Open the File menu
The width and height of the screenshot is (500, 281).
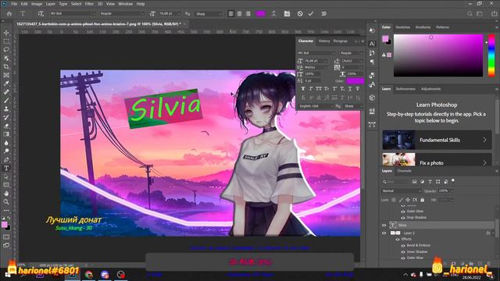coord(14,4)
